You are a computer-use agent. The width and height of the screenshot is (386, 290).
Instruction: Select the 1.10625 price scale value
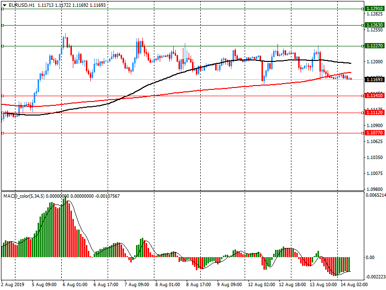click(x=375, y=141)
